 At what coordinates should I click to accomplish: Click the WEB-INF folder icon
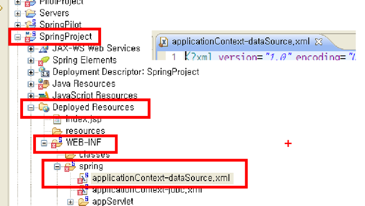pyautogui.click(x=57, y=143)
